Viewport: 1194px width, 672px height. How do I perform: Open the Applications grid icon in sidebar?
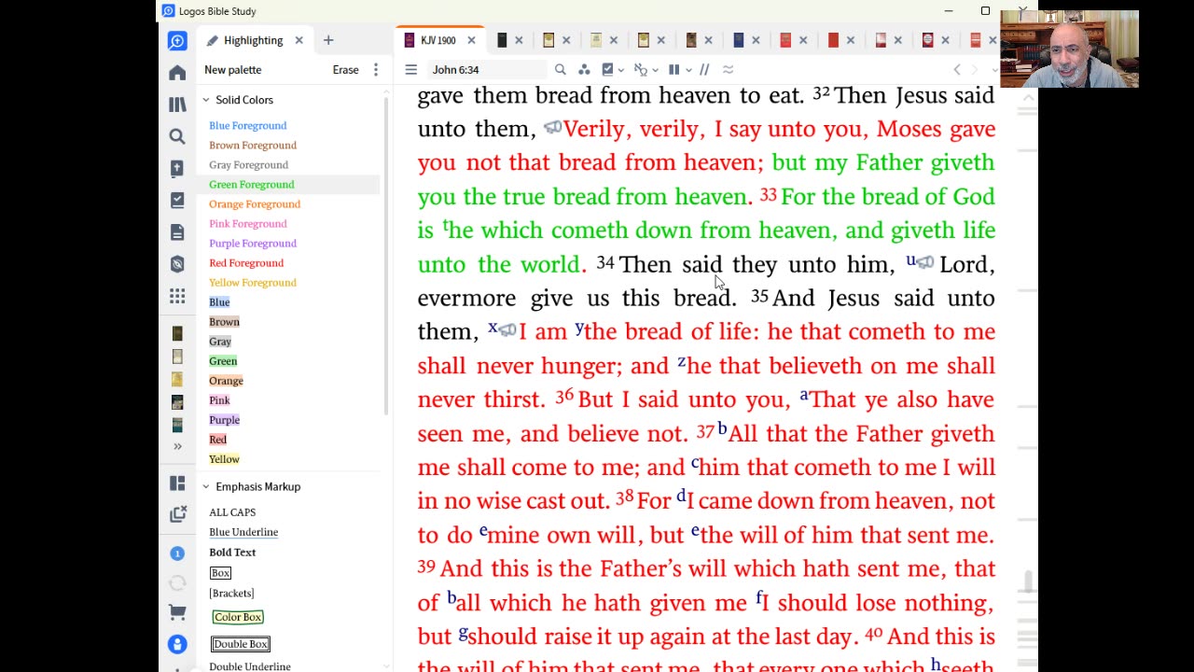coord(177,295)
